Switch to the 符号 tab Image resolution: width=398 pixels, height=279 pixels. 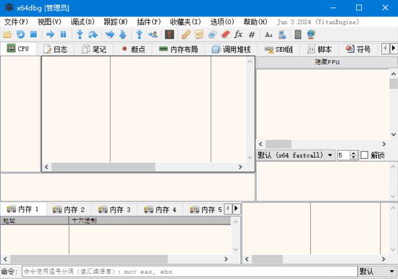[358, 49]
